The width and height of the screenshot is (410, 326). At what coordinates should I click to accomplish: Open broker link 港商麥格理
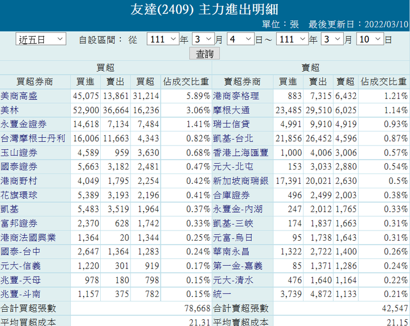pyautogui.click(x=236, y=96)
